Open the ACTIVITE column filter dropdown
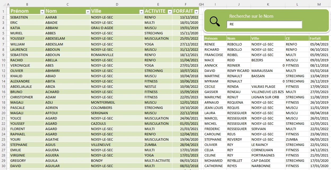The width and height of the screenshot is (331, 170). tap(169, 12)
